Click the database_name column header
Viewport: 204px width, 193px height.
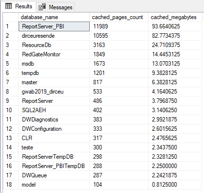pos(54,17)
